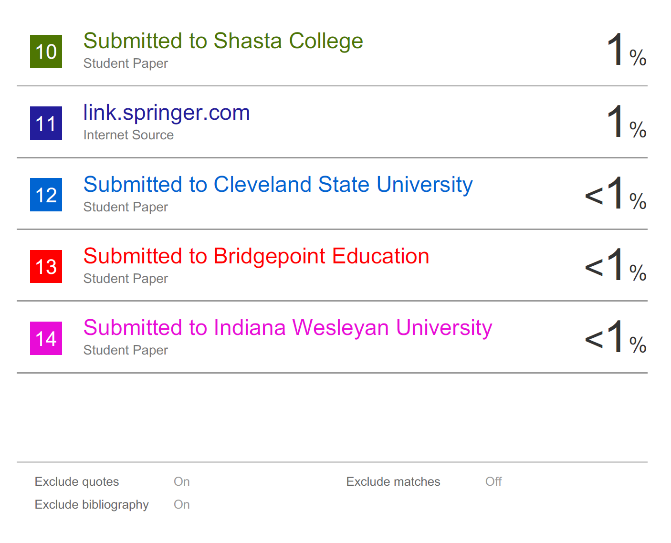This screenshot has height=543, width=671.
Task: Click the dark blue number 11 badge
Action: point(46,123)
